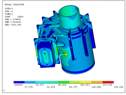
Task: Click the SINT (AVG) label
Action: (14, 17)
